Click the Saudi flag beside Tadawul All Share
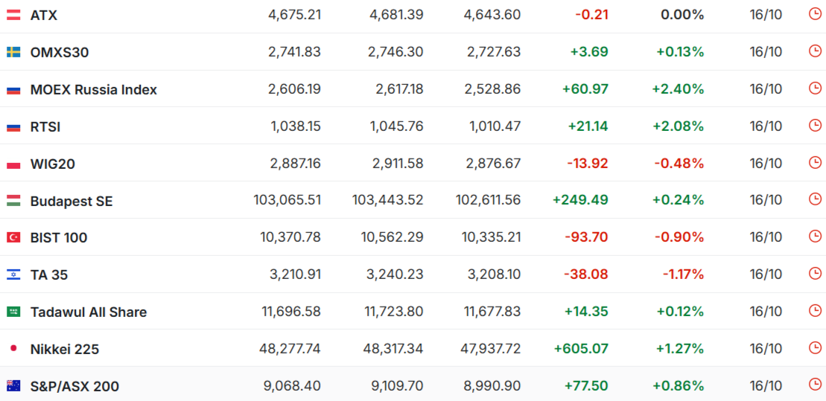Image resolution: width=826 pixels, height=401 pixels. click(13, 312)
